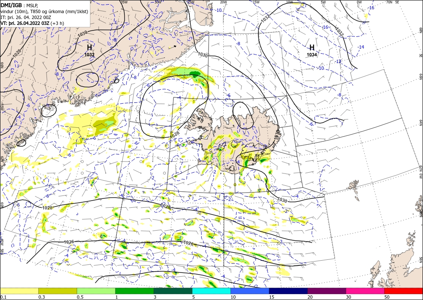Select the olive 0.3 legend swatch
This screenshot has height=300, width=423.
[58, 291]
